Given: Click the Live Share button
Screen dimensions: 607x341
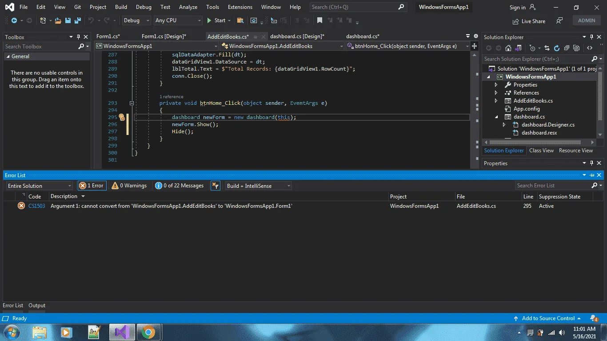Looking at the screenshot, I should [529, 21].
